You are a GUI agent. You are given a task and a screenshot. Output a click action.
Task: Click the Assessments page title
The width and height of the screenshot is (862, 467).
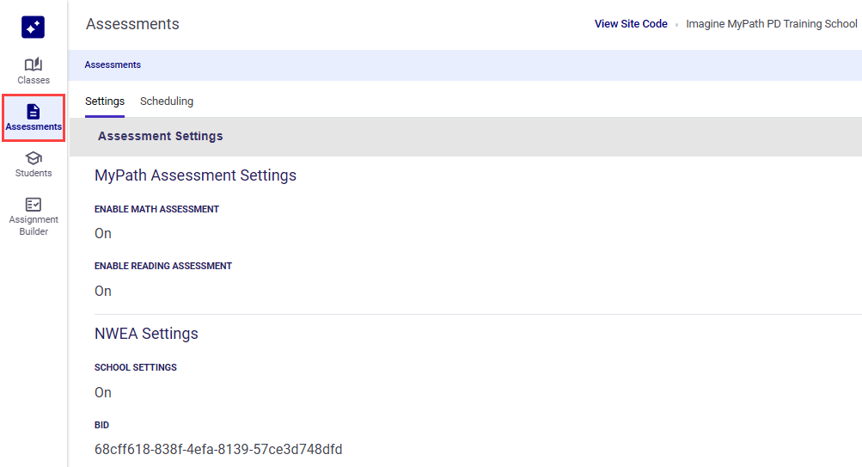[132, 24]
